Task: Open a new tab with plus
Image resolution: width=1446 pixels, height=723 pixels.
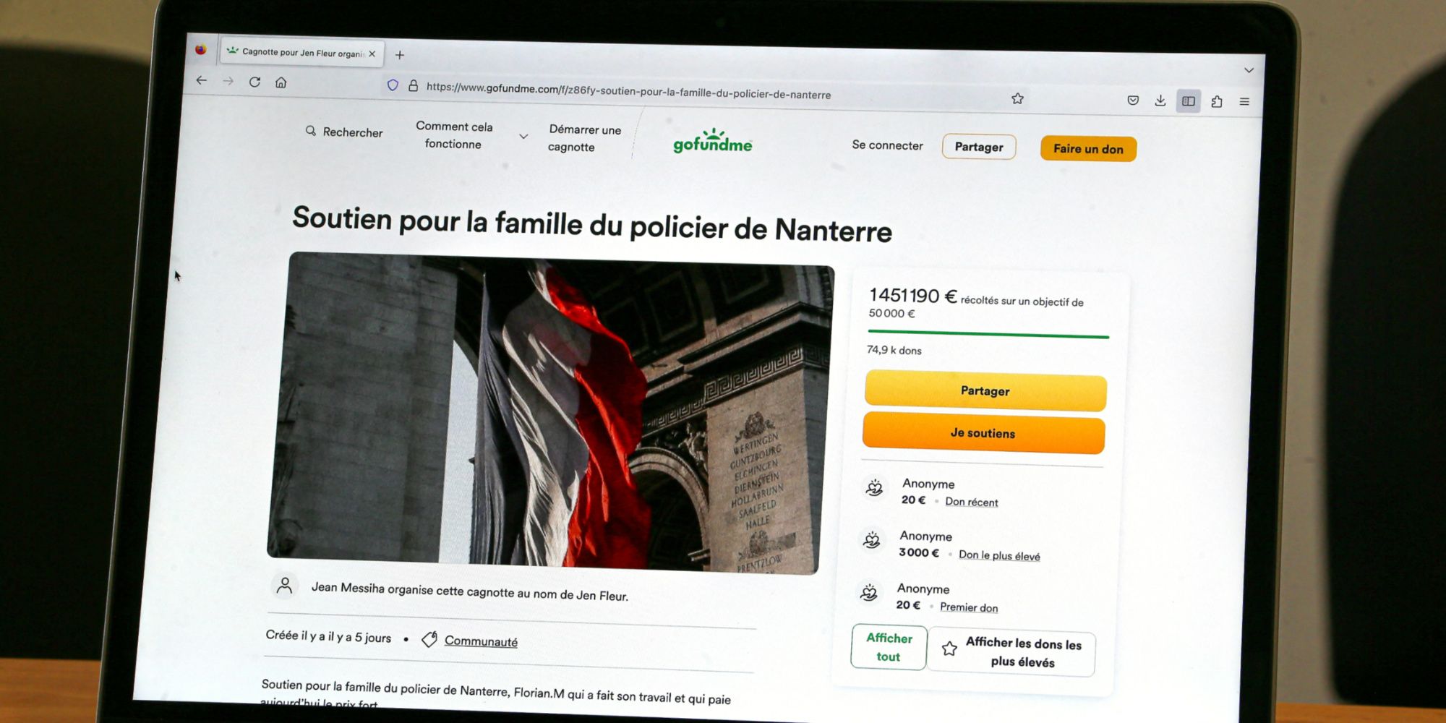Action: [x=400, y=55]
